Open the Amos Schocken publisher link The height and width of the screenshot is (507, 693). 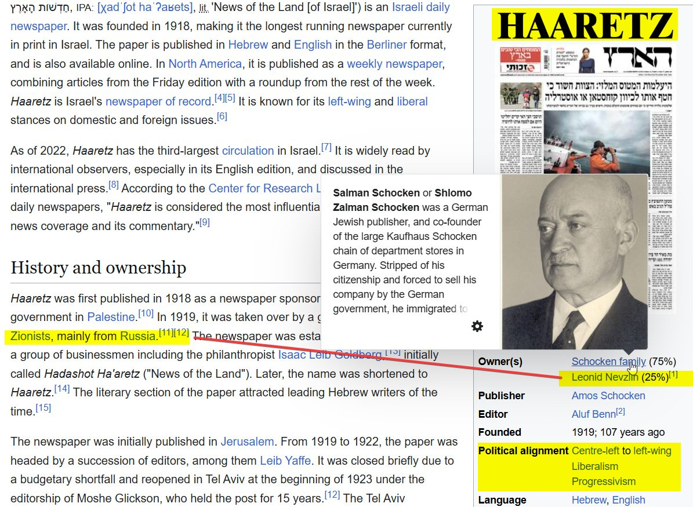tap(608, 396)
